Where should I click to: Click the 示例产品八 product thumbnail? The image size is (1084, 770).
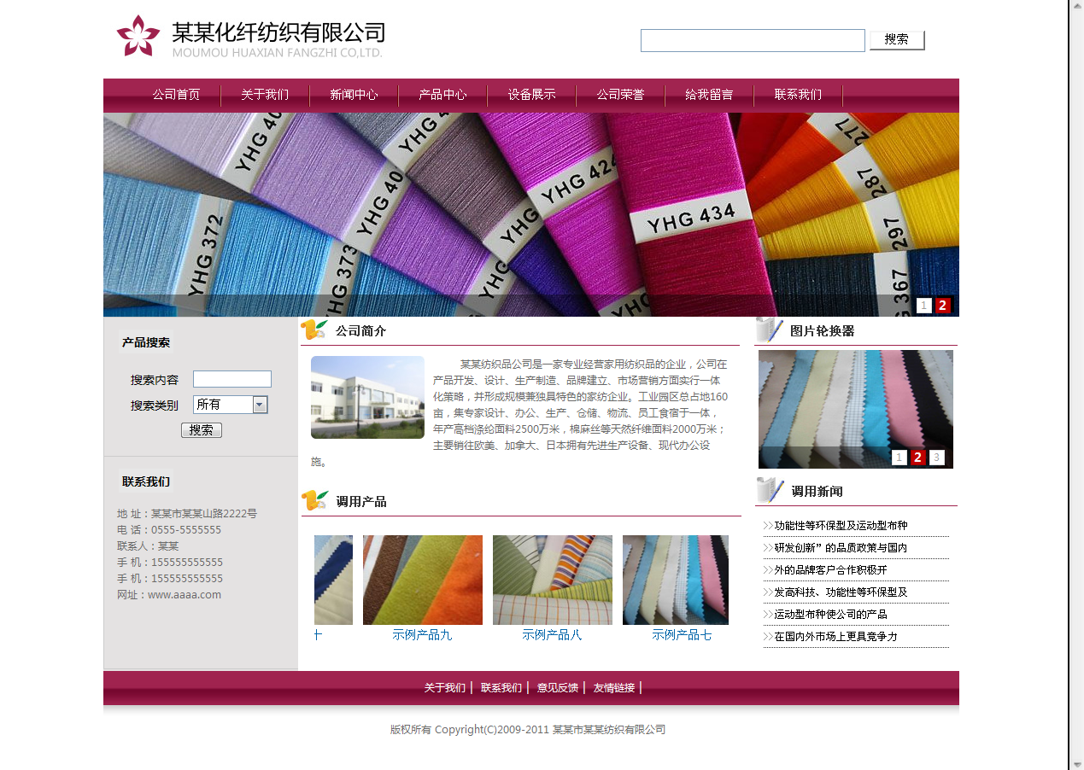pos(552,580)
